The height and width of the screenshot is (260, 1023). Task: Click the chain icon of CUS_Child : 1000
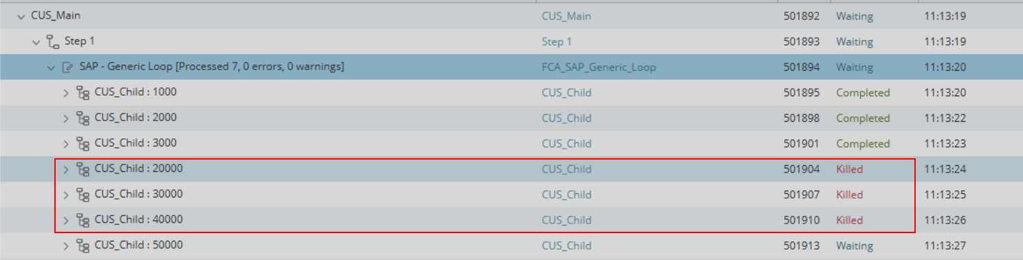pos(83,93)
